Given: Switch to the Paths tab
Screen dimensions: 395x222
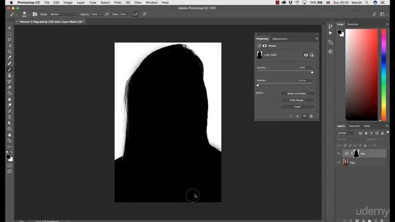Looking at the screenshot, I should pos(367,126).
